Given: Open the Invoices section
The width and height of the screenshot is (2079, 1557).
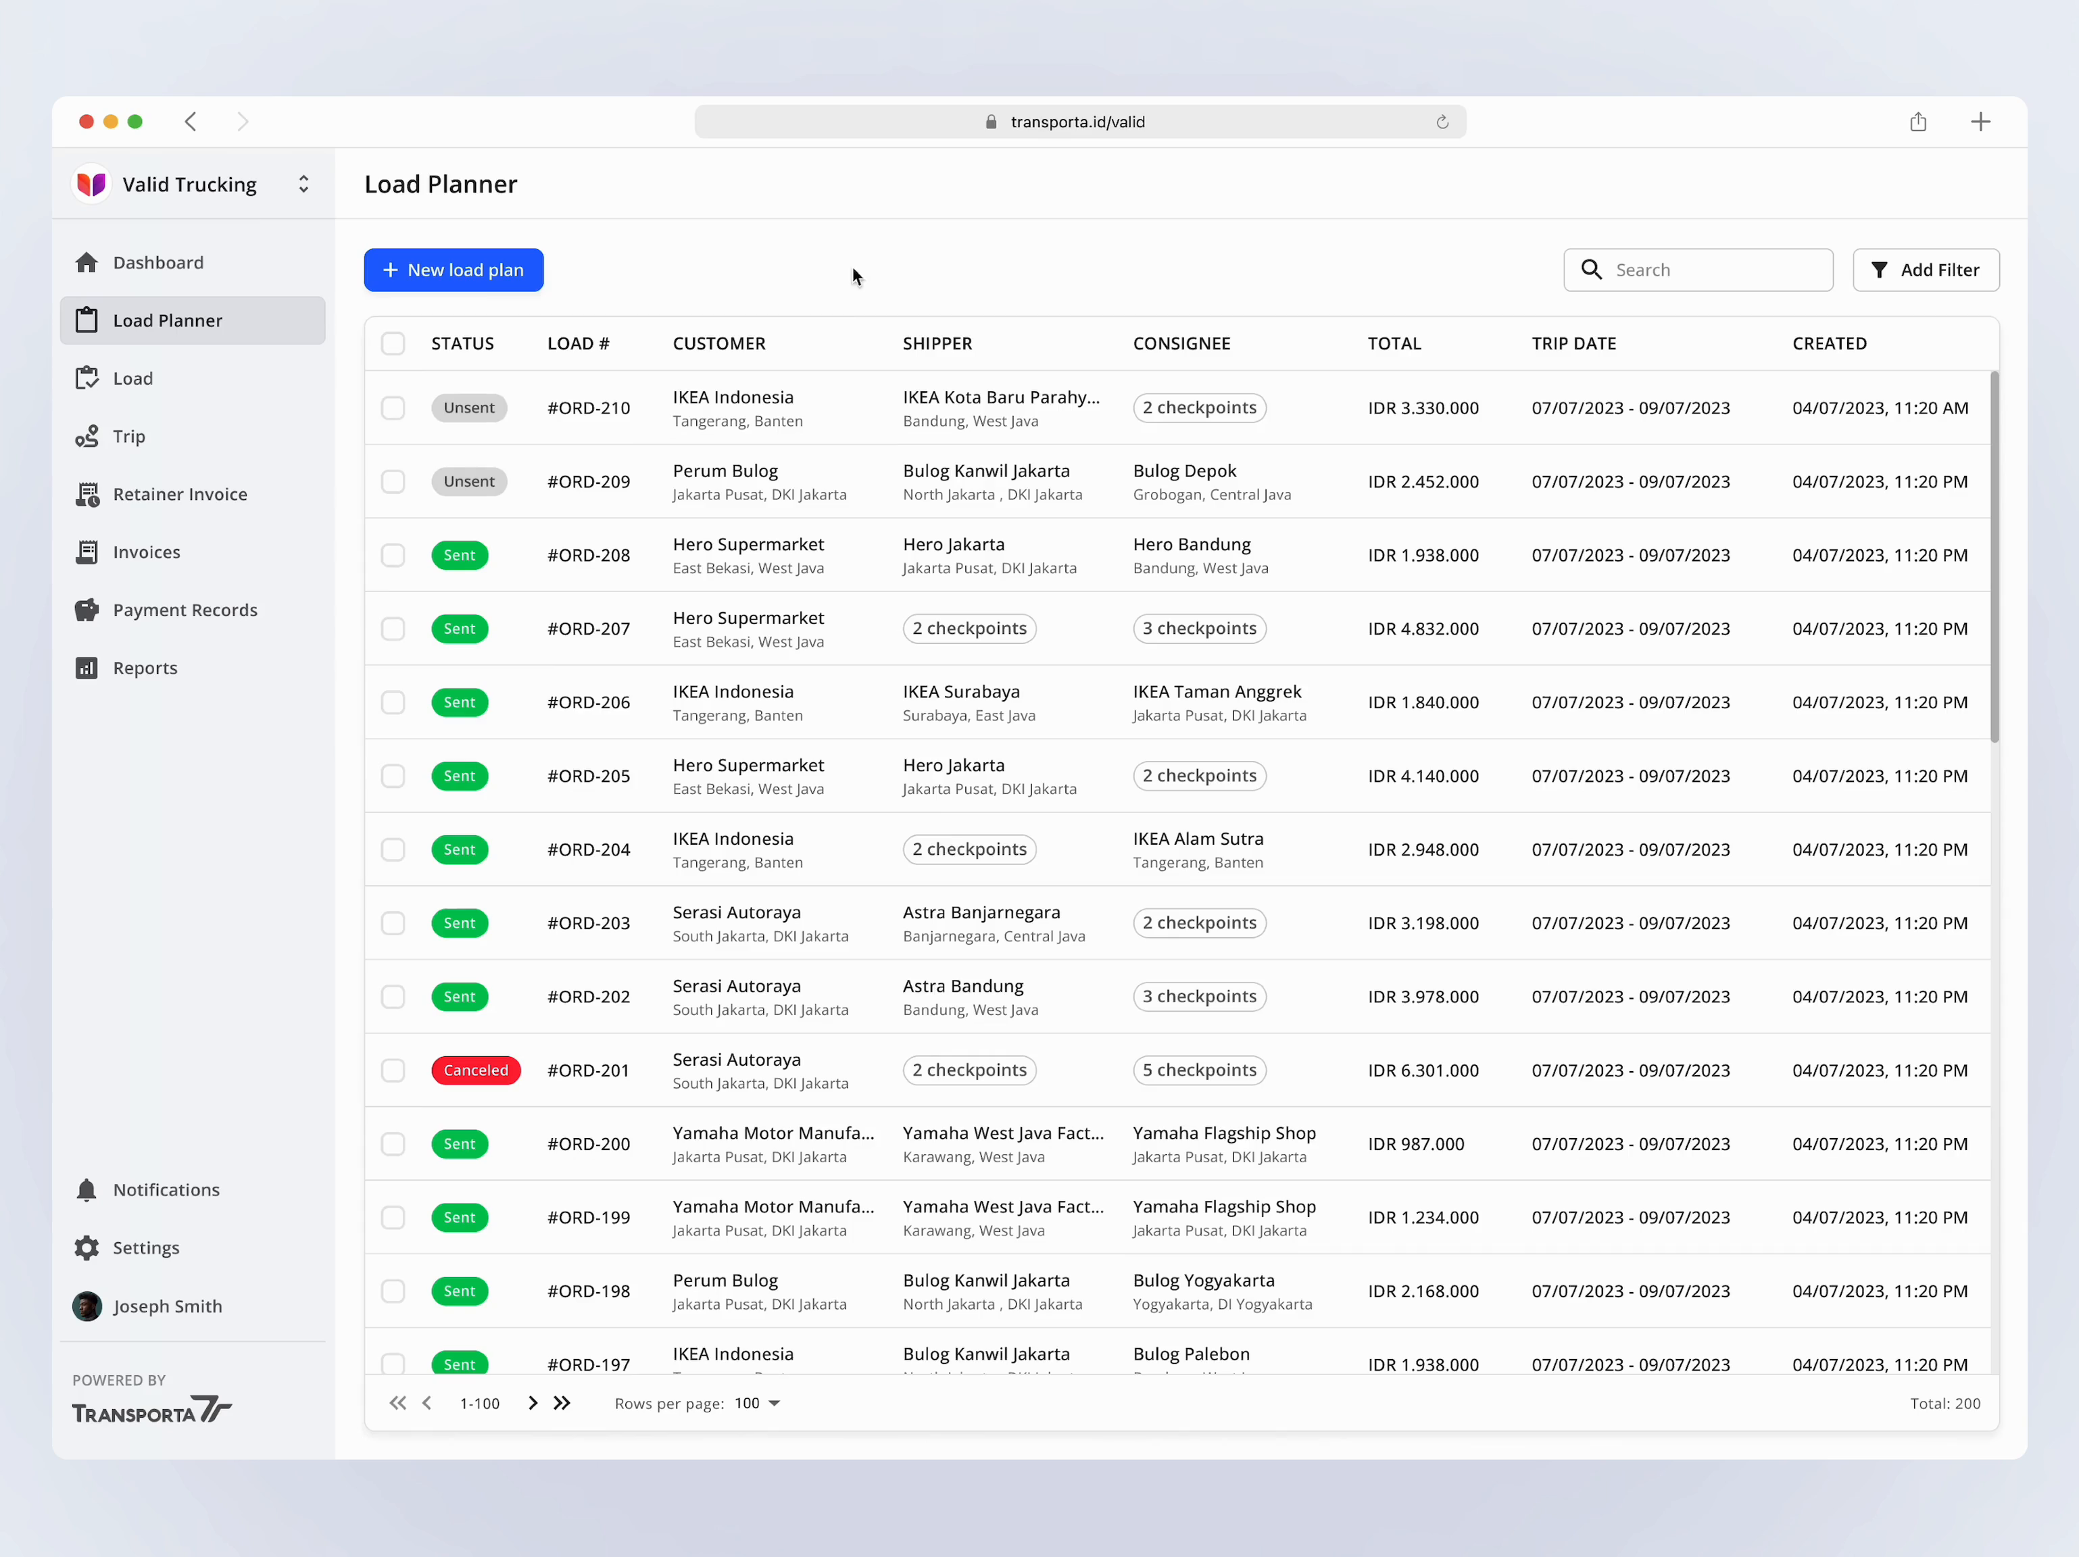Looking at the screenshot, I should [x=147, y=551].
